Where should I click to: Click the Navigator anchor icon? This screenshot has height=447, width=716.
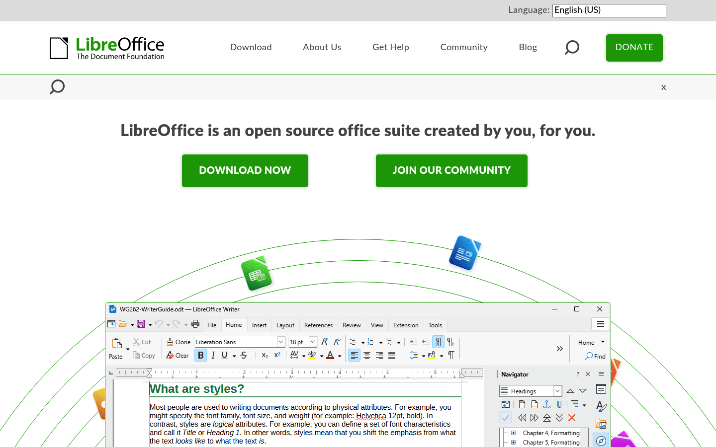(547, 404)
